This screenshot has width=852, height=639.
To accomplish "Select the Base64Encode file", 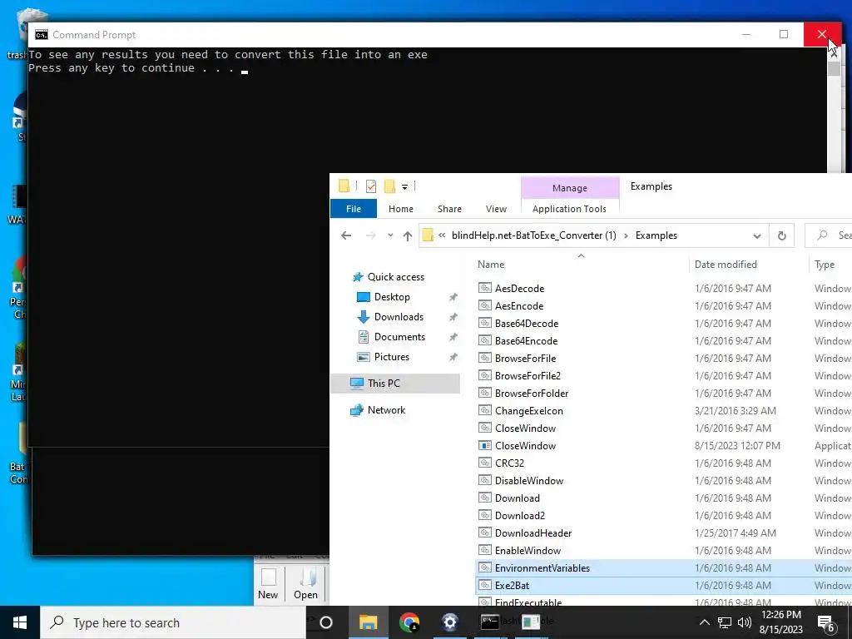I will 526,340.
